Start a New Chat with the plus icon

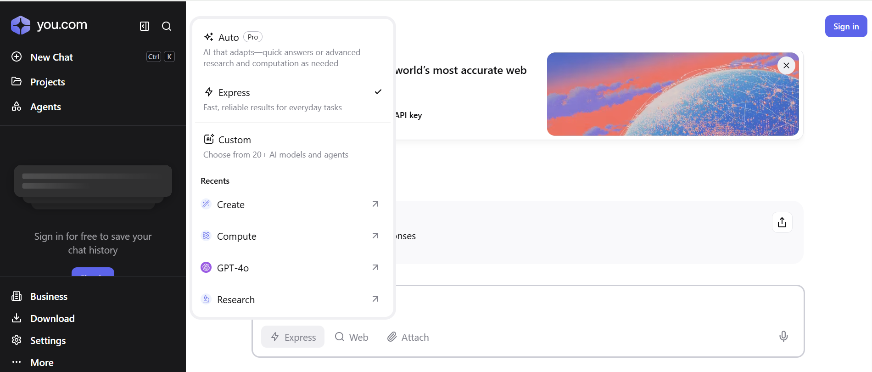click(17, 56)
